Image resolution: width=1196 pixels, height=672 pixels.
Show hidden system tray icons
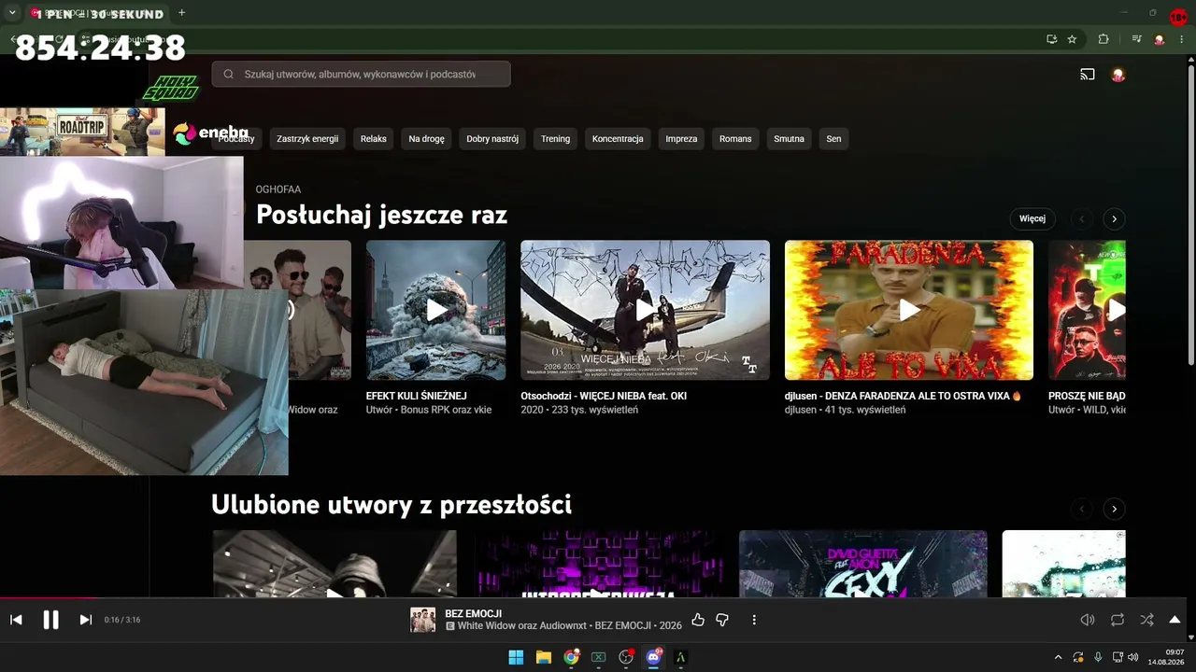pos(1058,657)
